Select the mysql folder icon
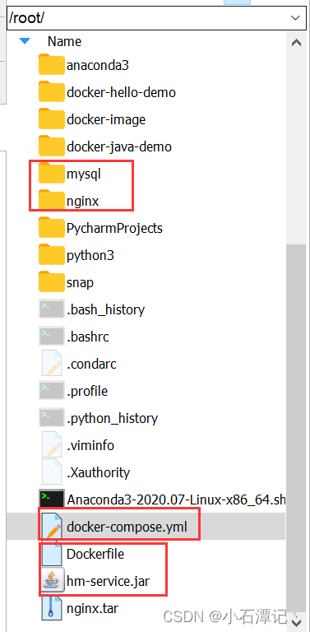 click(x=52, y=174)
